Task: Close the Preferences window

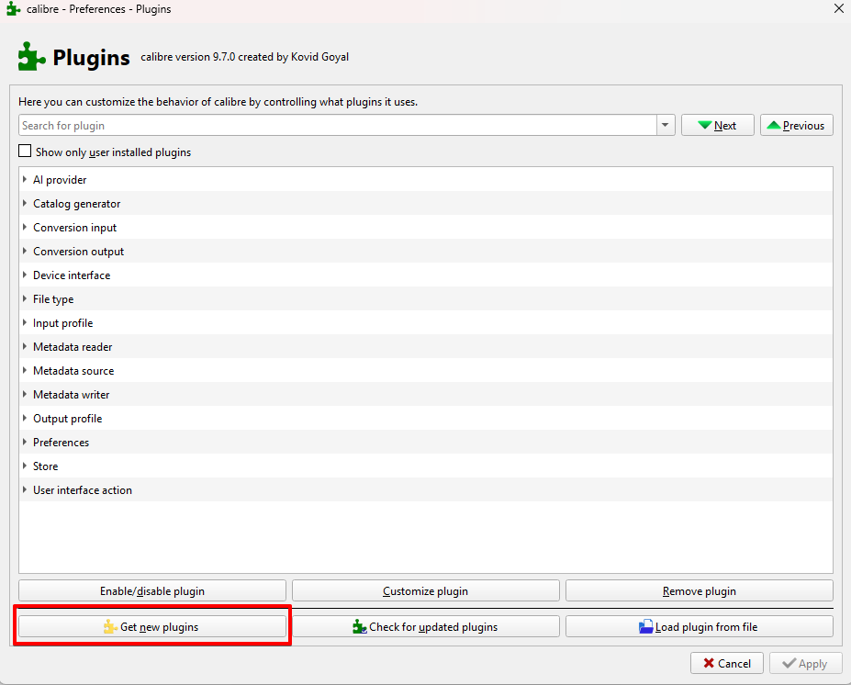Action: point(838,8)
